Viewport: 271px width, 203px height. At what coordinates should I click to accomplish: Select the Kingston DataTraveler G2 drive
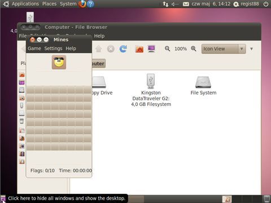pos(151,90)
